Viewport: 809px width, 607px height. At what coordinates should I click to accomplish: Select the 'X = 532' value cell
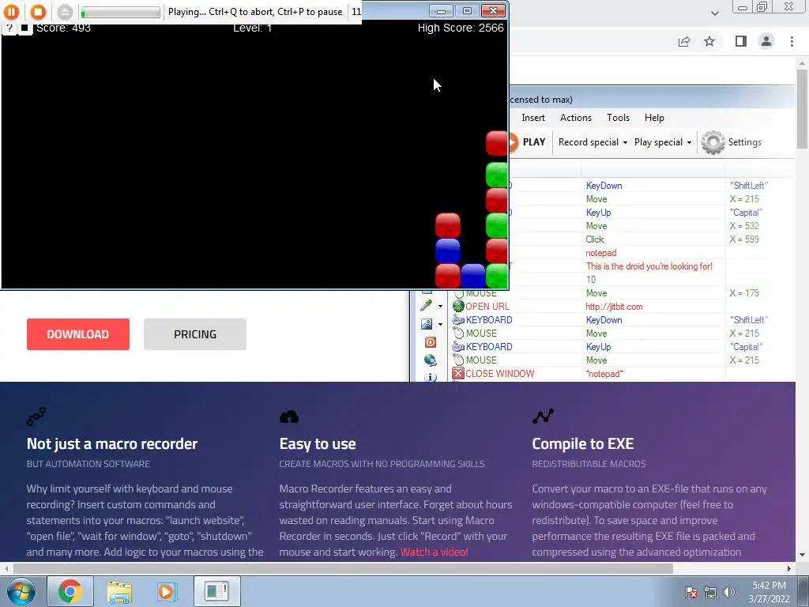[x=744, y=226]
